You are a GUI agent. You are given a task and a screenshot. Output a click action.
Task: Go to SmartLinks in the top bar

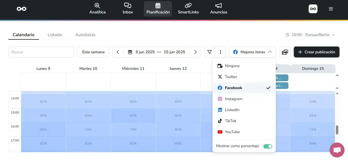click(188, 8)
